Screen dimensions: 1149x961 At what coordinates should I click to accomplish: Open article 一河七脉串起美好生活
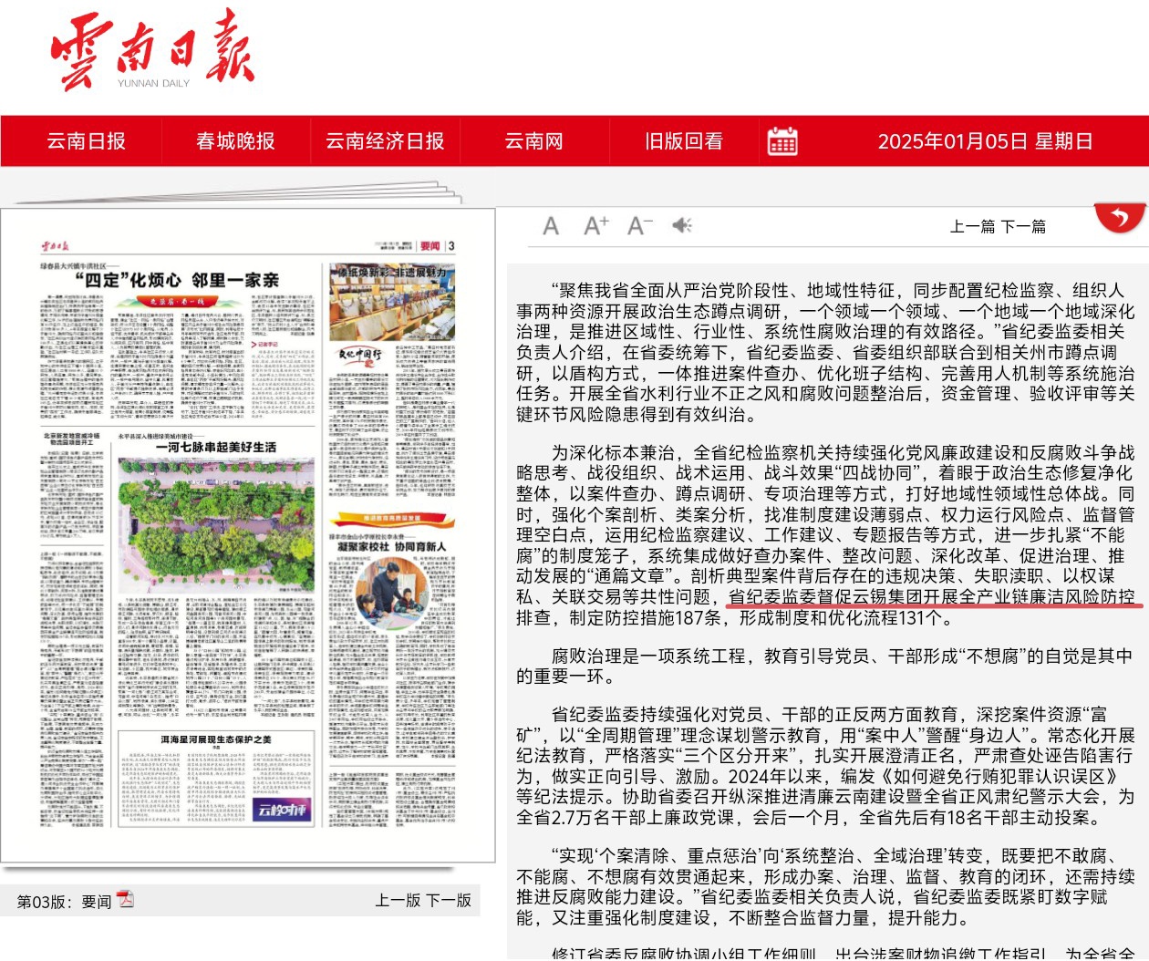tap(215, 447)
